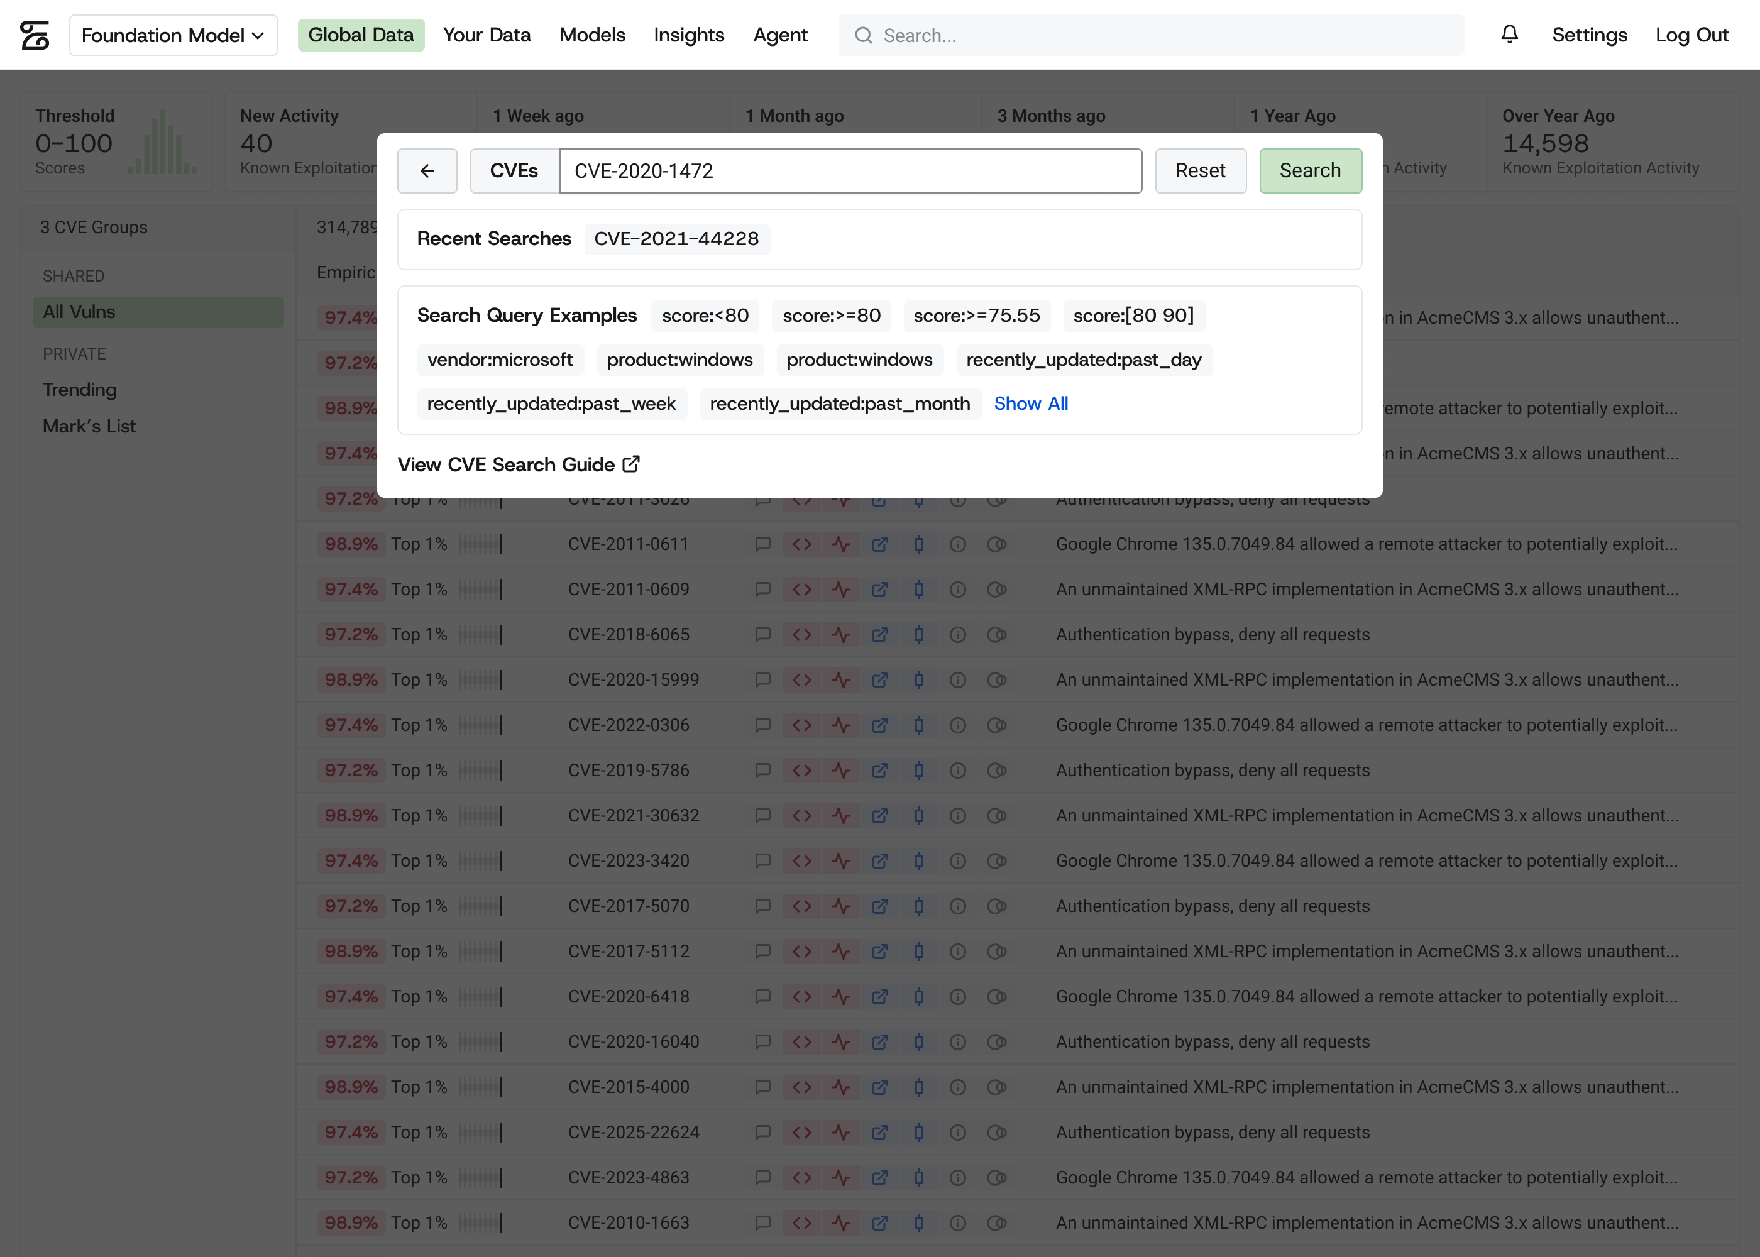Select recent search CVE-2021-44228
1760x1257 pixels.
[x=676, y=238]
